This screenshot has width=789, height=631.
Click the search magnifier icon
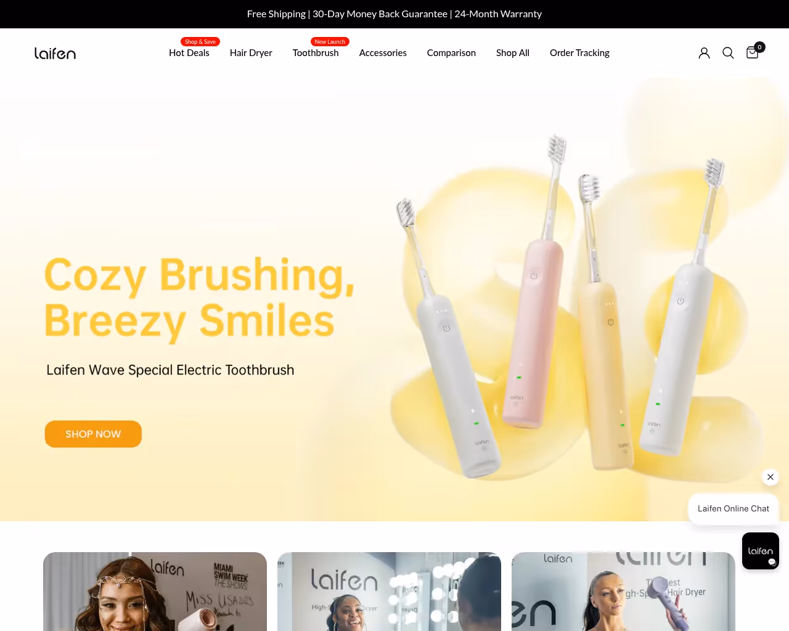pos(728,53)
